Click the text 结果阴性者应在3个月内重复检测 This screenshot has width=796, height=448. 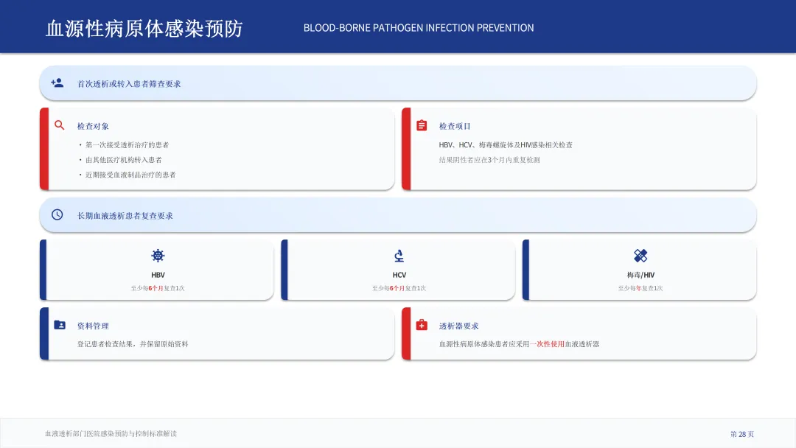(489, 160)
